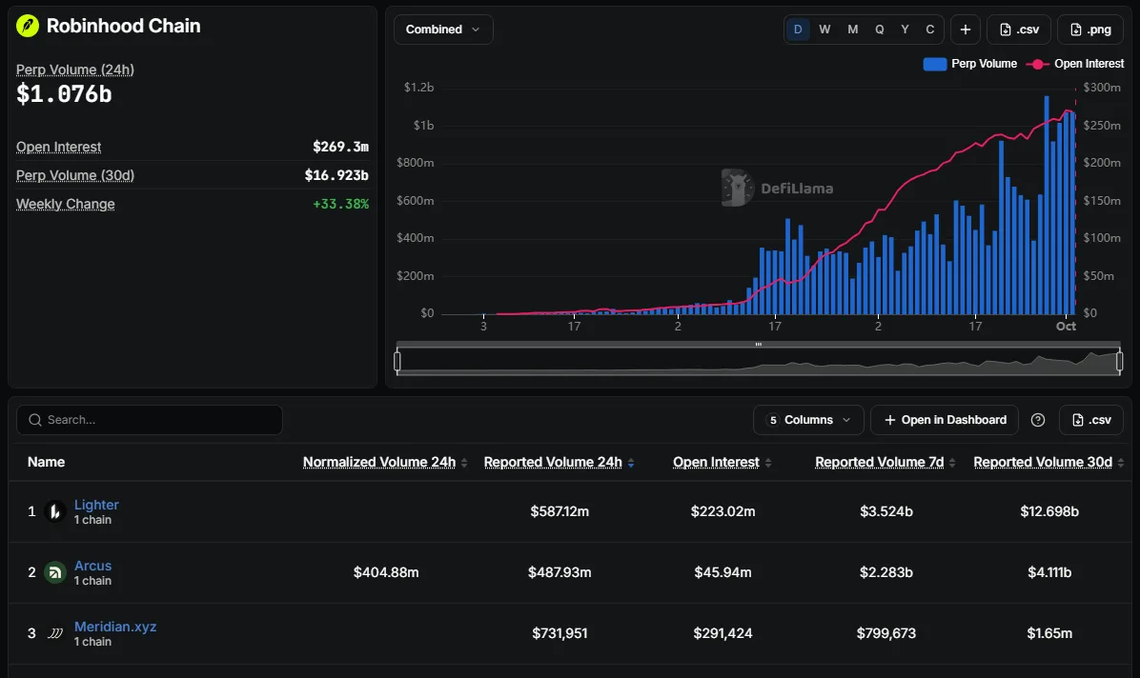This screenshot has width=1140, height=678.
Task: Click Open in Dashboard button
Action: coord(946,420)
